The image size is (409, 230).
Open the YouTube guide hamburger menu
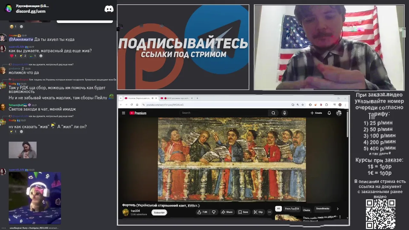point(123,113)
